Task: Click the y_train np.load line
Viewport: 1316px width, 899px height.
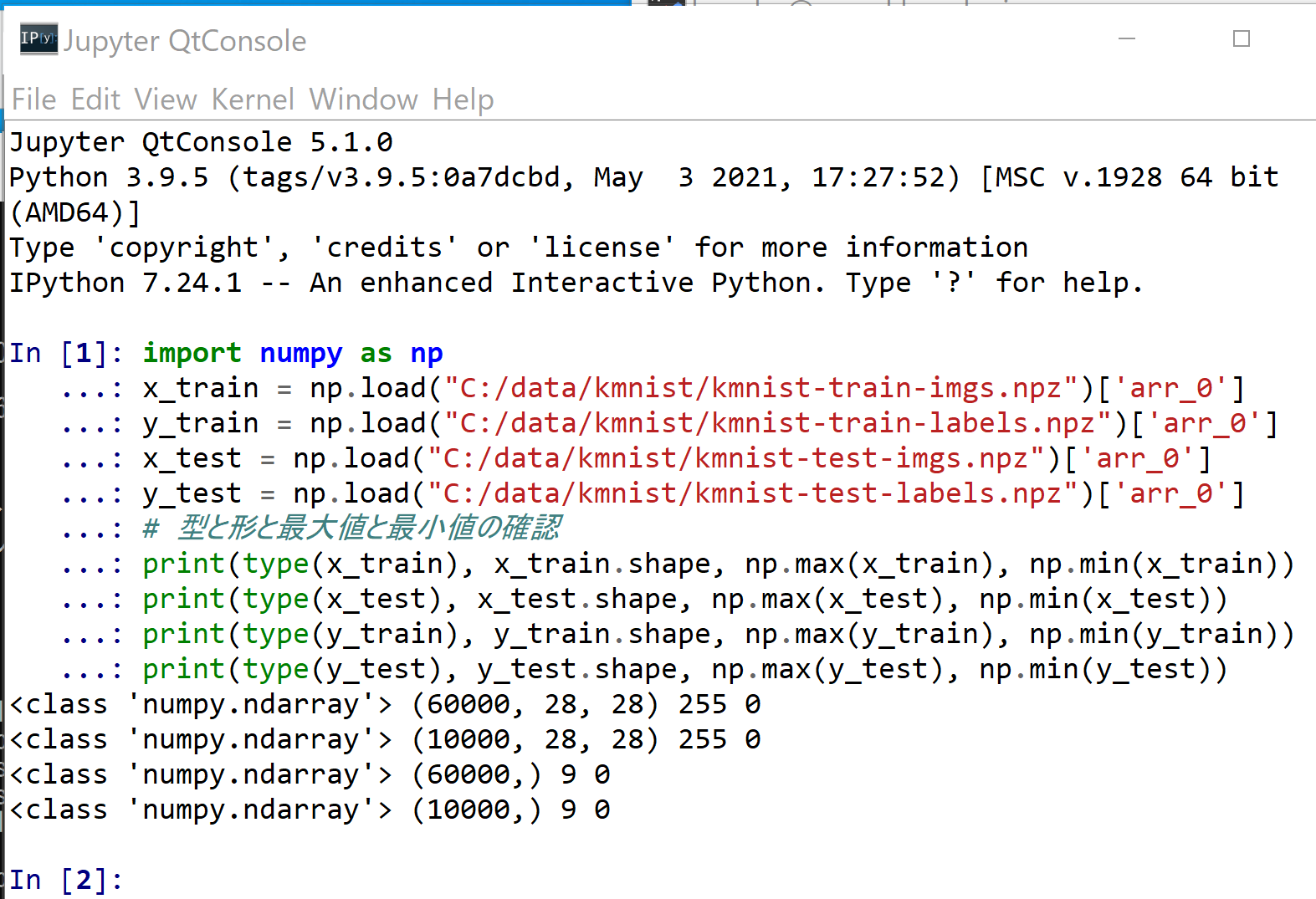Action: pos(710,423)
